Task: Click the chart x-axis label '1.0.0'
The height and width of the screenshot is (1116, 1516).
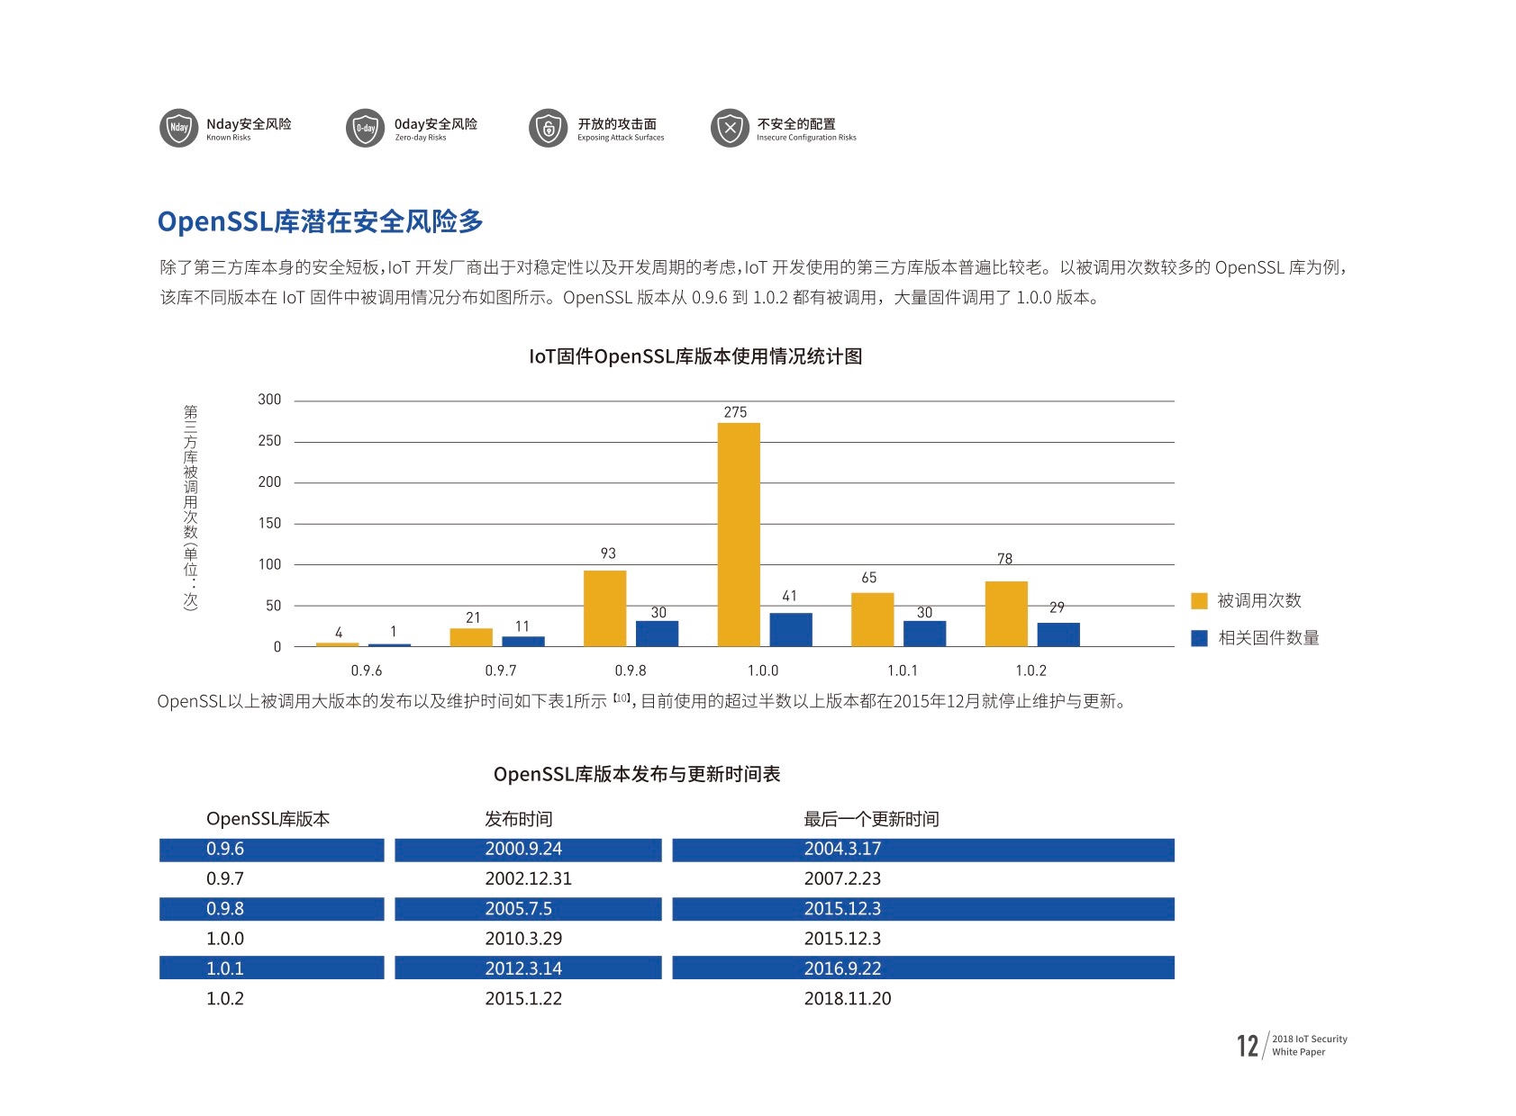Action: point(763,670)
